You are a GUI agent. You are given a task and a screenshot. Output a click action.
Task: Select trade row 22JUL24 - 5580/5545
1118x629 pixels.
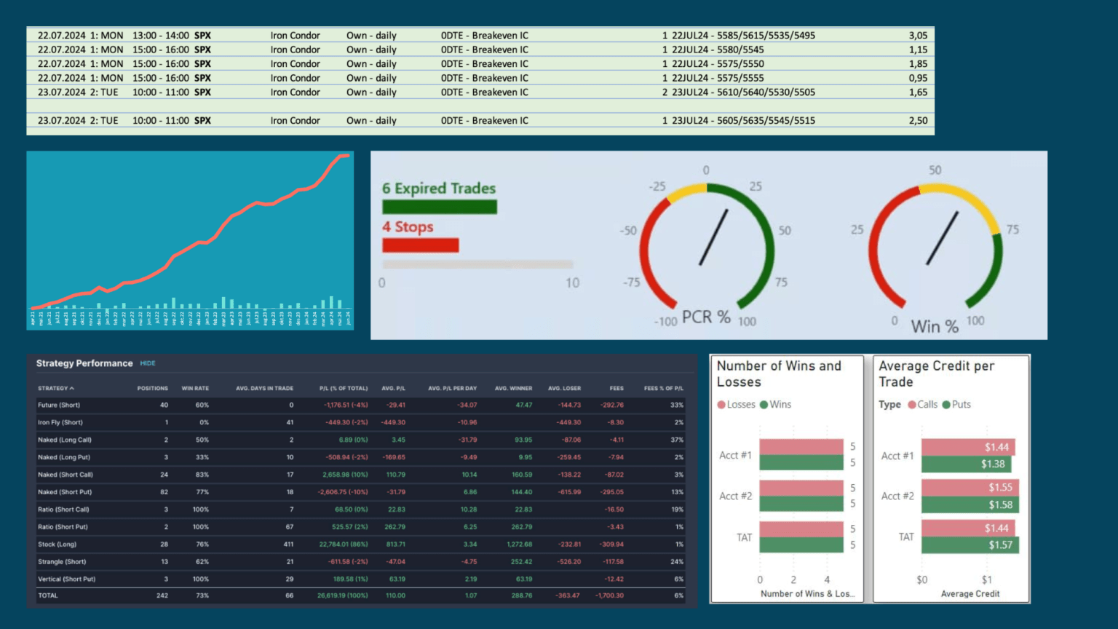coord(480,50)
